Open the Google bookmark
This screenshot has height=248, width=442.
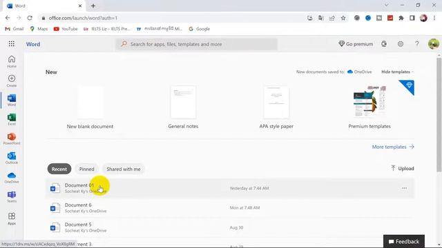tap(200, 29)
